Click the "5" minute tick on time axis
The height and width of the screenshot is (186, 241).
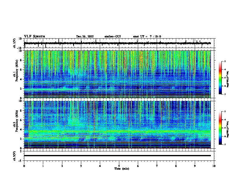[119, 166]
